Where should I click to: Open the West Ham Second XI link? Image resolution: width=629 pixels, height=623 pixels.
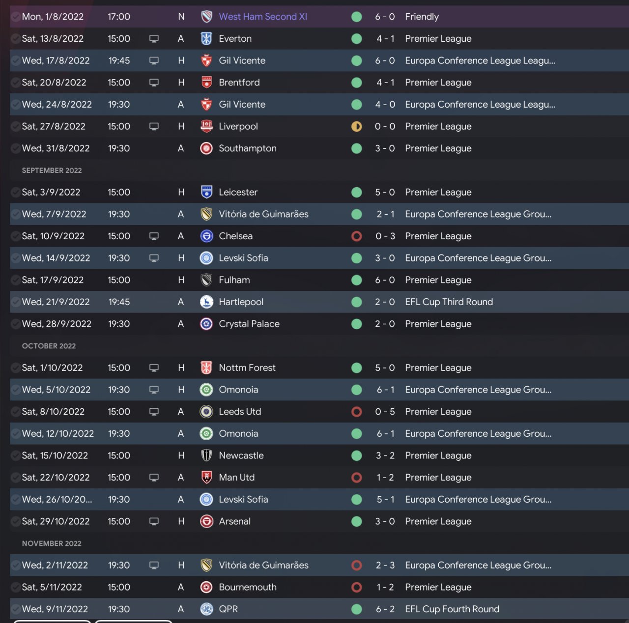[x=263, y=17]
